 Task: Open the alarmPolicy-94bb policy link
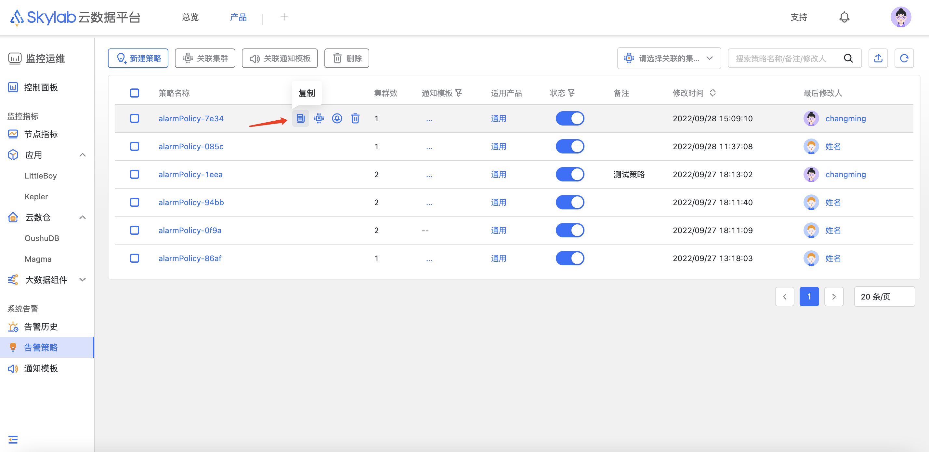point(191,202)
